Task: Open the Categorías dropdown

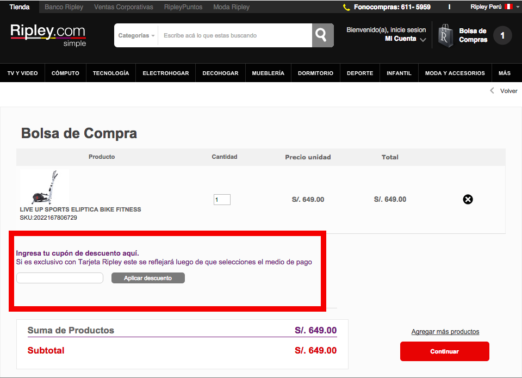Action: 136,35
